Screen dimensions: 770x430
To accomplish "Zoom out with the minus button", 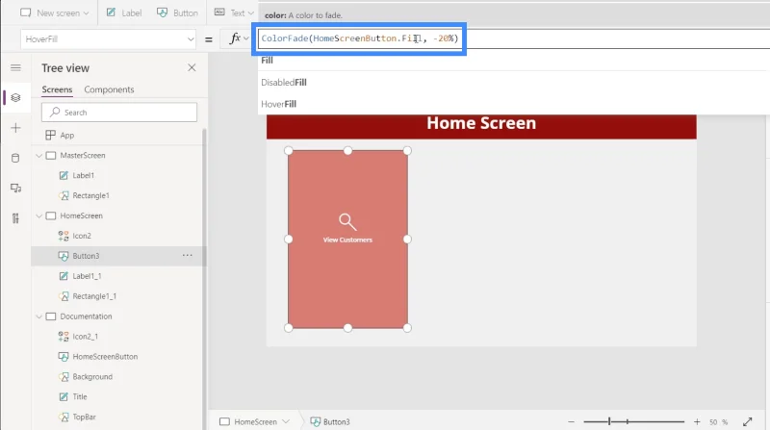I will click(571, 421).
